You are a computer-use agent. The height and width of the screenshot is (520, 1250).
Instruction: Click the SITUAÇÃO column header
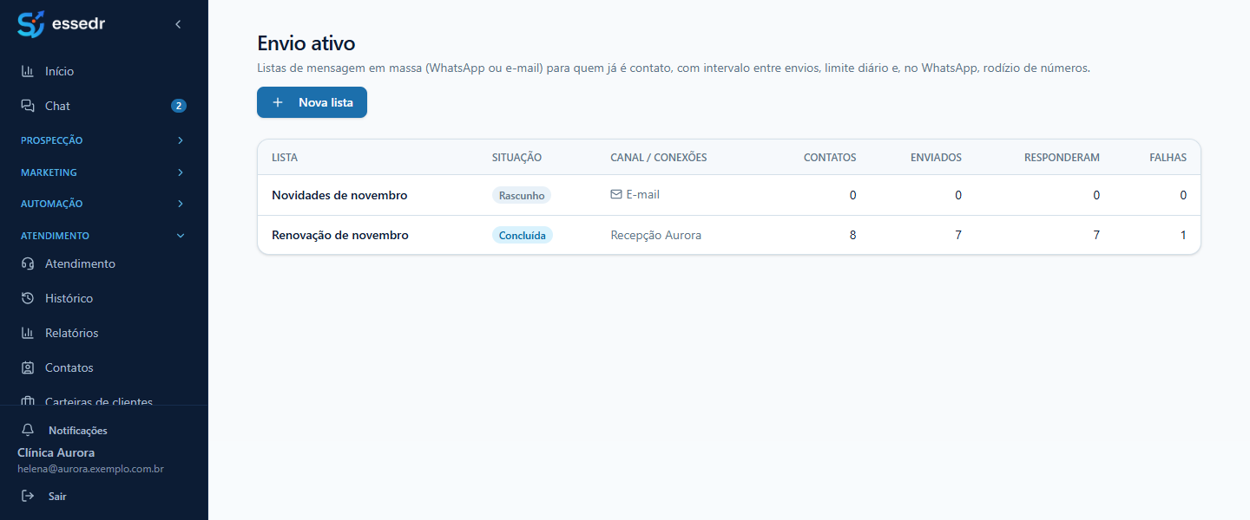[516, 158]
